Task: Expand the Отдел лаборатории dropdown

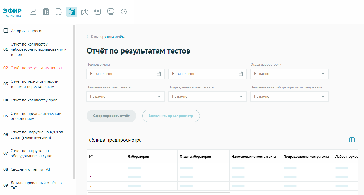Action: (289, 74)
